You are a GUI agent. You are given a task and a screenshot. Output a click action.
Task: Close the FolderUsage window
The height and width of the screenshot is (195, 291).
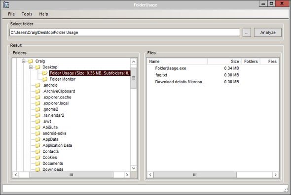282,3
